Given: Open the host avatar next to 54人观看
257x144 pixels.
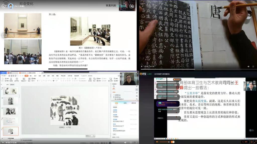Looking at the screenshot, I should 11,6.
